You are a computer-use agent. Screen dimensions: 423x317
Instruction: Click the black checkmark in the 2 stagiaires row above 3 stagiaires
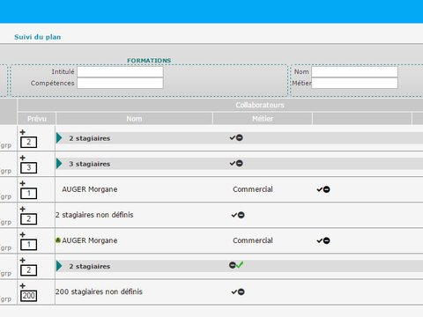coord(233,137)
